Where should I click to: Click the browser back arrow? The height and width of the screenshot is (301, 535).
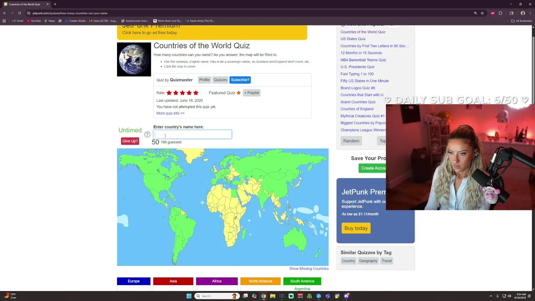[4, 13]
